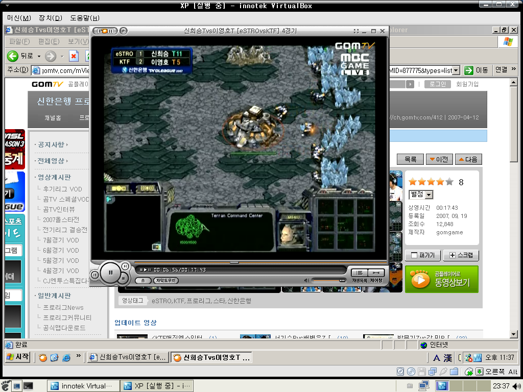This screenshot has width=523, height=392.
Task: Click the GOM Player seek bar handle
Action: point(234,262)
